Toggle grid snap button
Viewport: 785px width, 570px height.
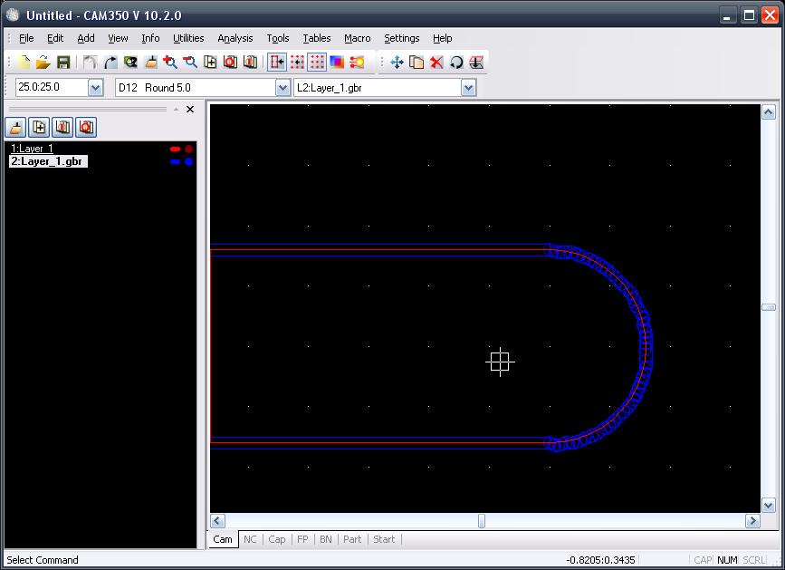[x=297, y=63]
